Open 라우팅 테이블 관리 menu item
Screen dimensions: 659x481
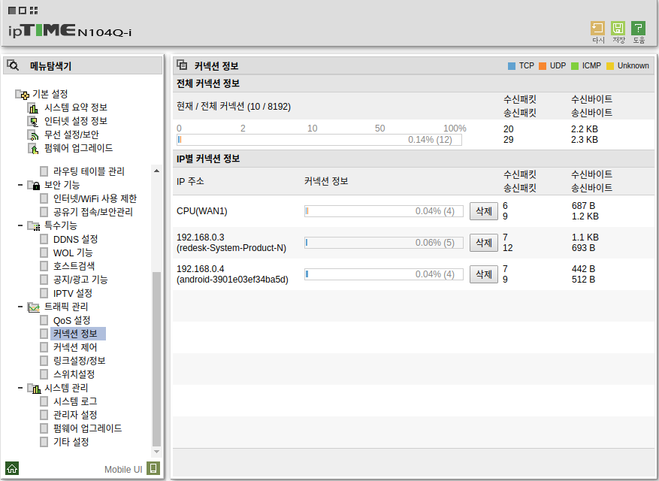click(x=89, y=171)
